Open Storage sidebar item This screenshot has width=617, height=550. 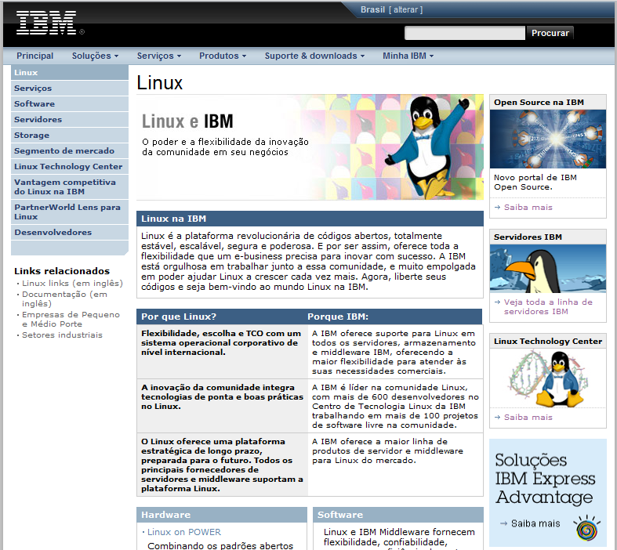point(70,136)
